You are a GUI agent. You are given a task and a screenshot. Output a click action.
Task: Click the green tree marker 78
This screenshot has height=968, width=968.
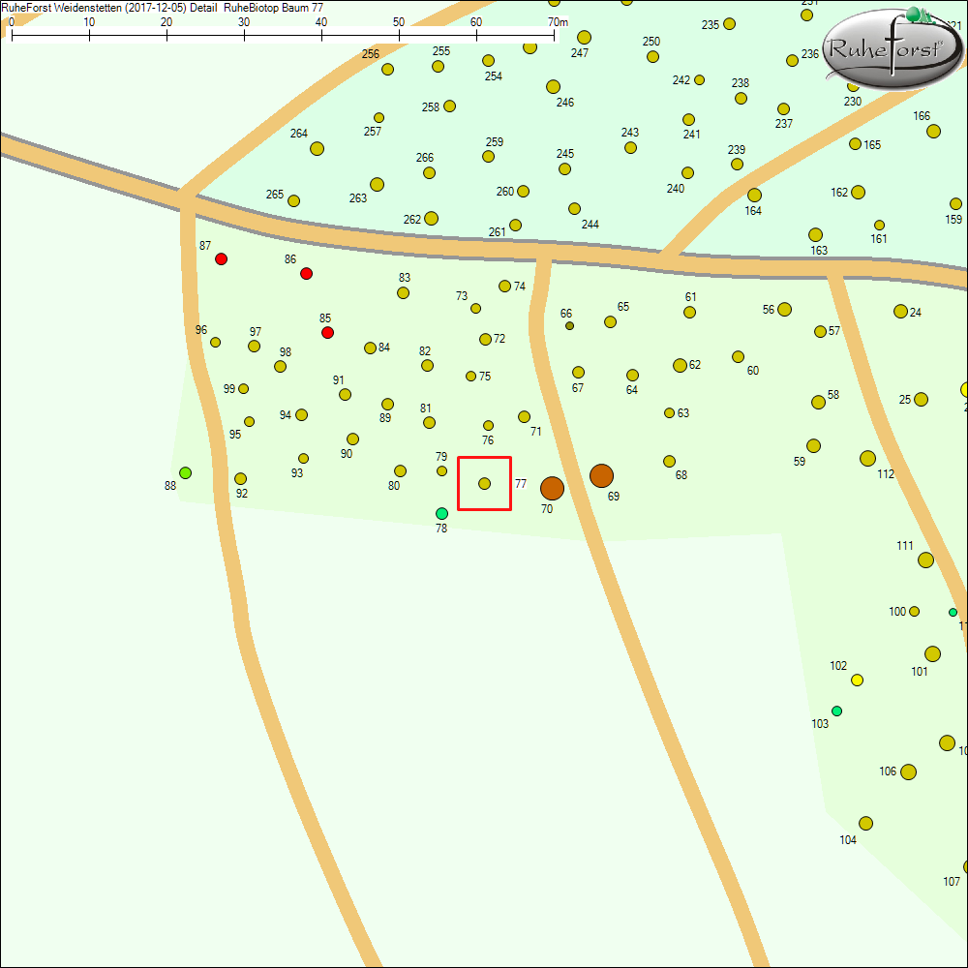click(x=441, y=513)
